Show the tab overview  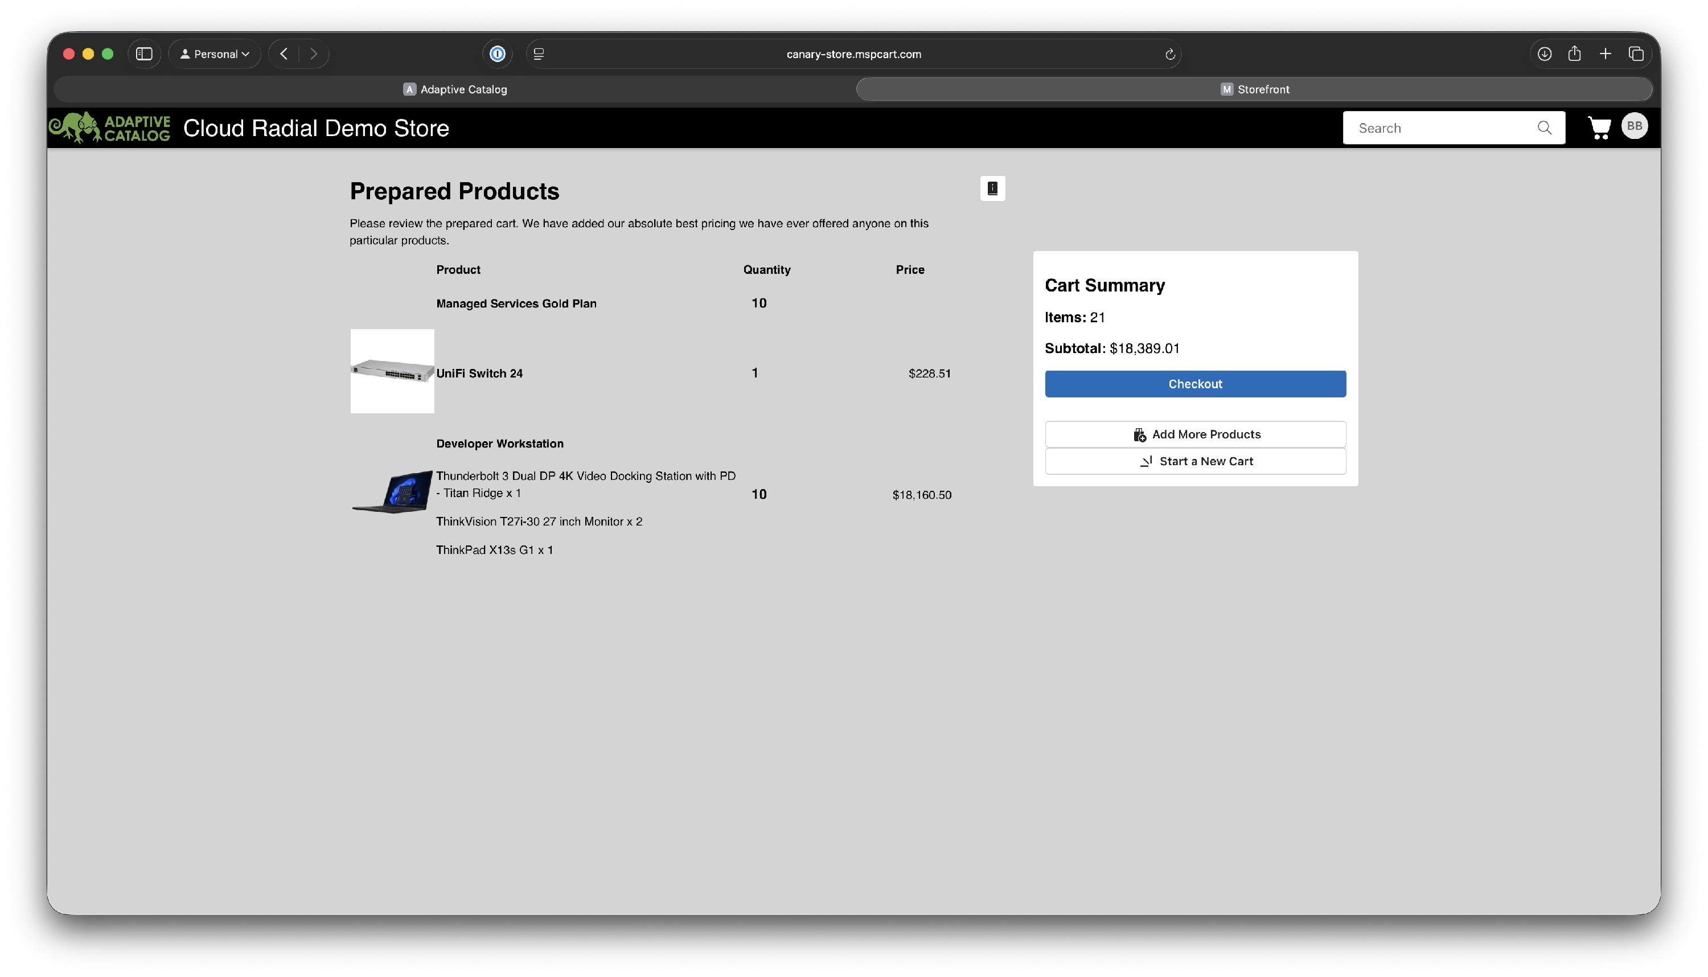click(x=1636, y=54)
